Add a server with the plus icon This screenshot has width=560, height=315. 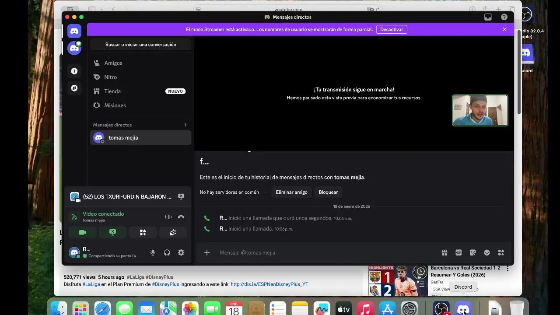point(74,71)
